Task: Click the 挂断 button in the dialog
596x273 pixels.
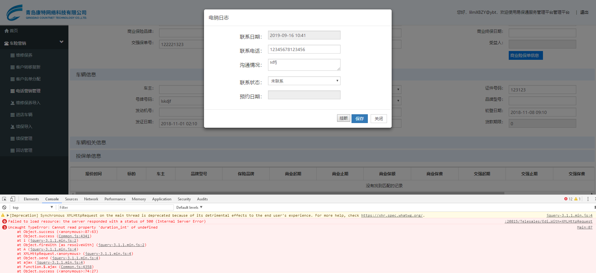Action: (344, 118)
